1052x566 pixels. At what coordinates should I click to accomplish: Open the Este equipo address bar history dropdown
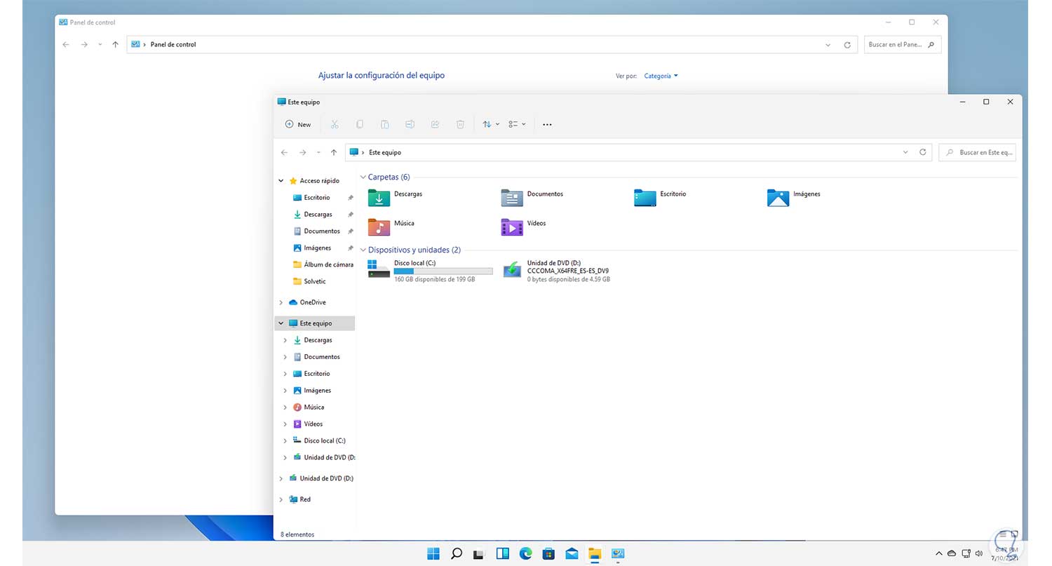[x=905, y=152]
